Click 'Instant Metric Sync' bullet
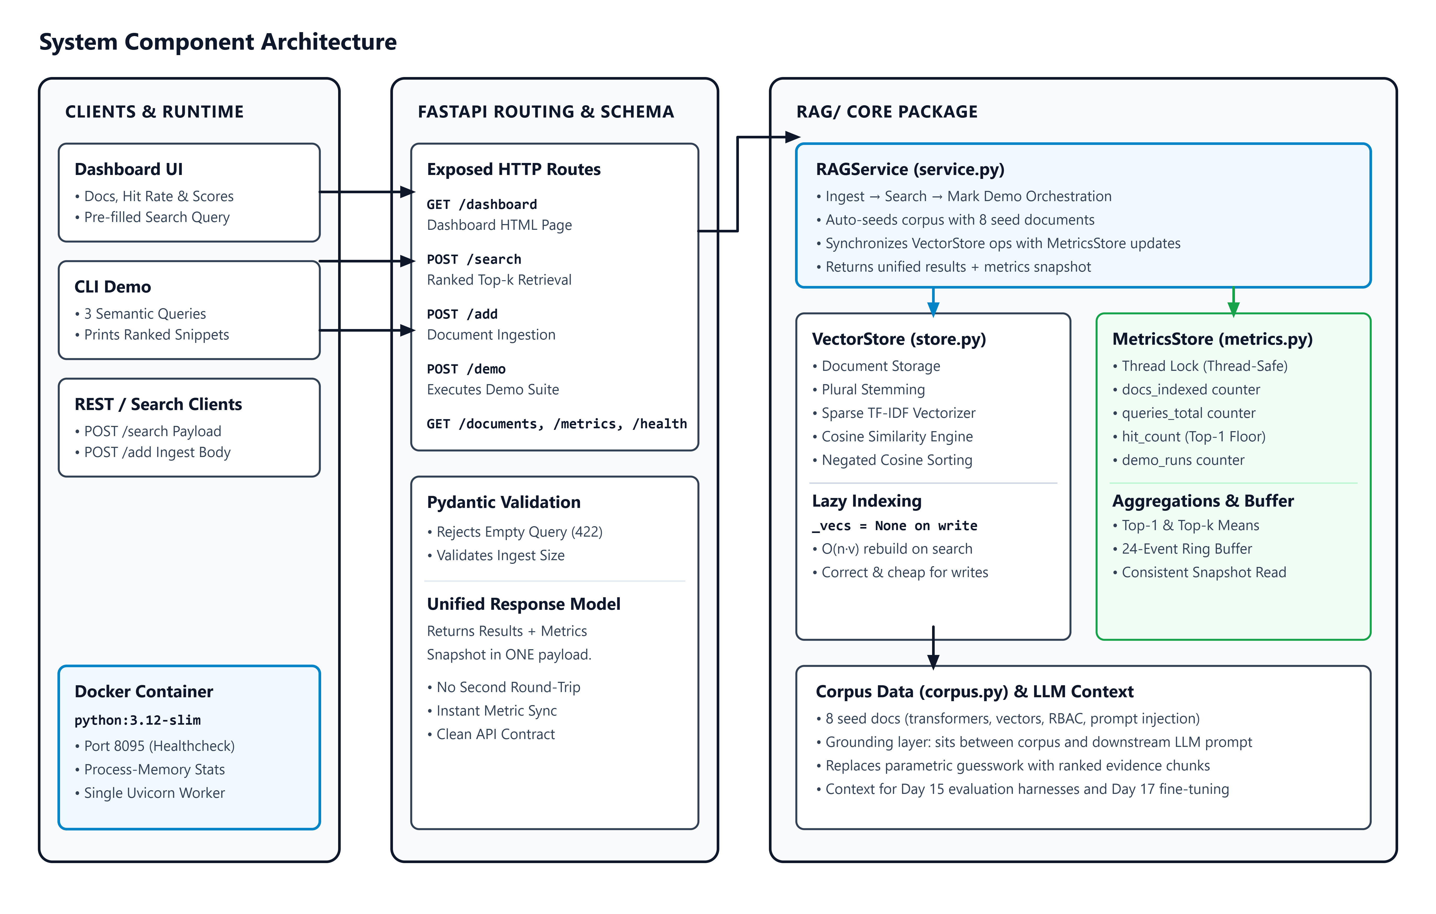 click(492, 711)
